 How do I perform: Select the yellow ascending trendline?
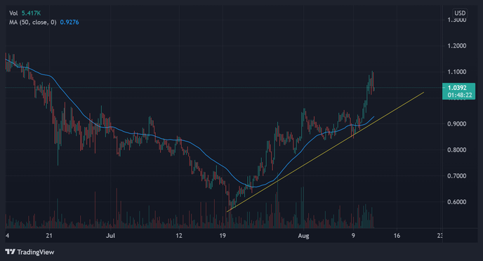(x=325, y=151)
